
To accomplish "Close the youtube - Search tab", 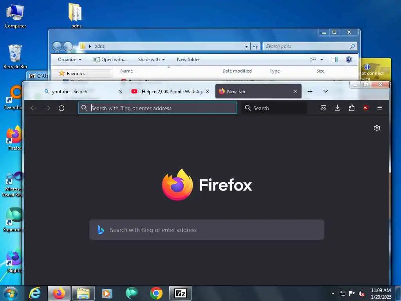I will (x=120, y=91).
